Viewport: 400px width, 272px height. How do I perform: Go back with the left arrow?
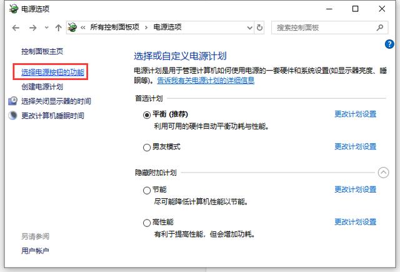pyautogui.click(x=16, y=28)
